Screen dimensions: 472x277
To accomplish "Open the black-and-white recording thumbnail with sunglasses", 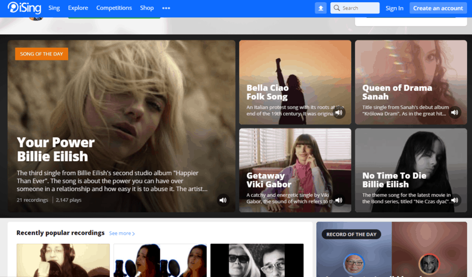I will 257,260.
